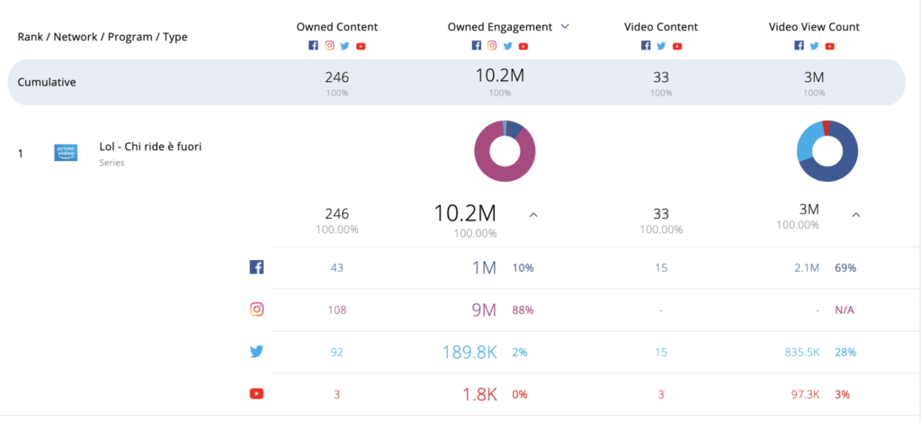The width and height of the screenshot is (921, 422).
Task: Click the Owned Engagement donut chart
Action: (x=505, y=150)
